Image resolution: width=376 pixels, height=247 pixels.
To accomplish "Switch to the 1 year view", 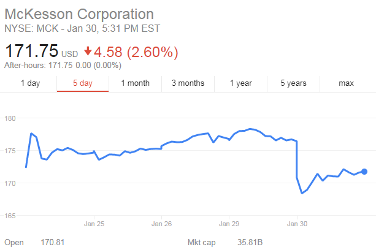I will tap(240, 83).
